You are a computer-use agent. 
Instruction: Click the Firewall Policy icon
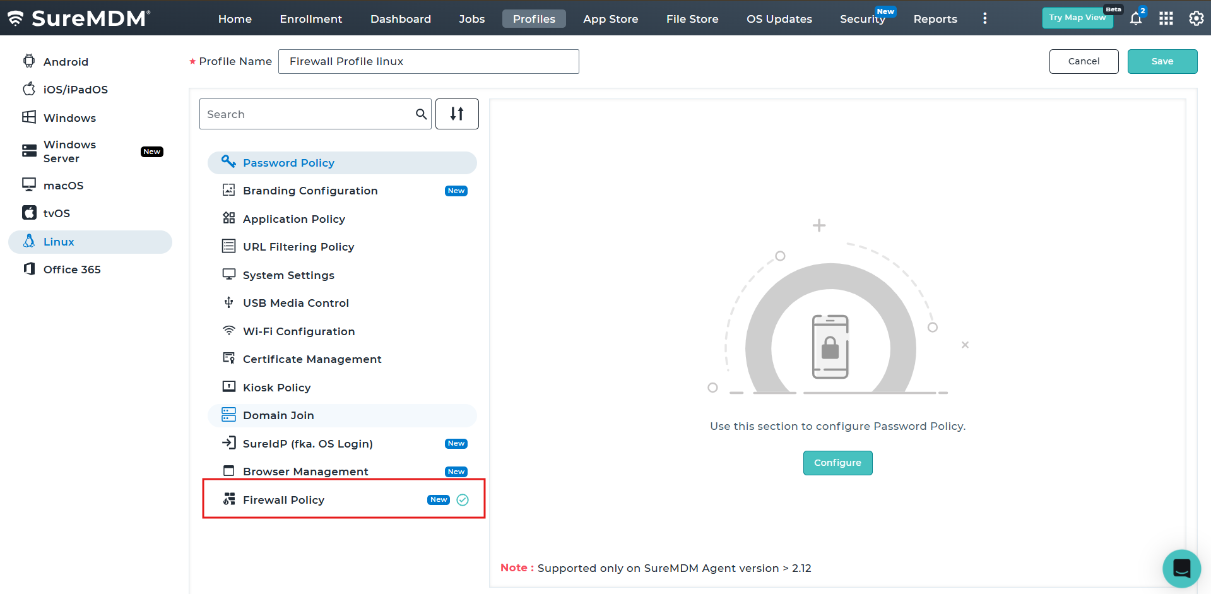pos(228,499)
